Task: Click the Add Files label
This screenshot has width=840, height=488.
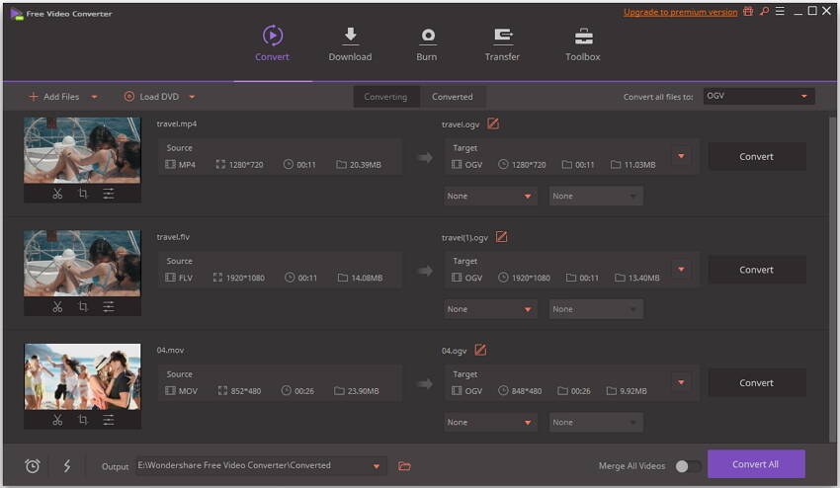Action: [x=61, y=97]
